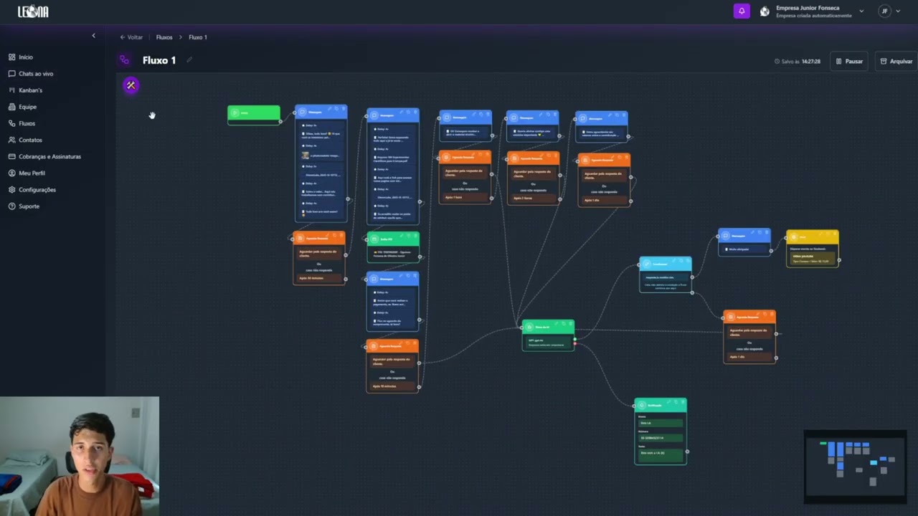This screenshot has width=918, height=516.
Task: Rename Fluxo 1 using the pencil icon
Action: 189,60
